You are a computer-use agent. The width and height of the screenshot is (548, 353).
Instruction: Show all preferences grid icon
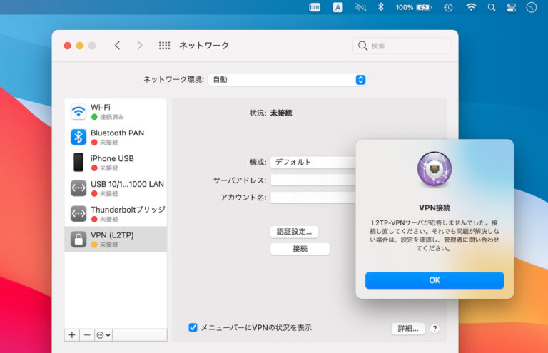click(x=164, y=46)
